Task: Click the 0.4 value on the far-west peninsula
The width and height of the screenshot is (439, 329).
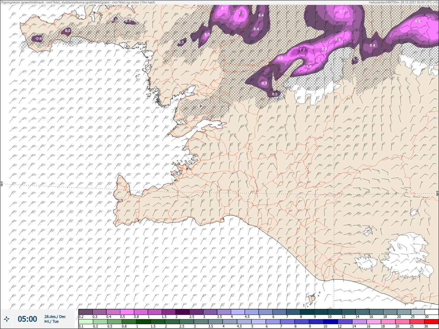Action: click(x=39, y=39)
